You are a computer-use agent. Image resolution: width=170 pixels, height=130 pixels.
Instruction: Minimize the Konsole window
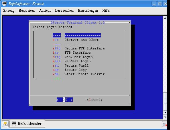tap(154, 4)
